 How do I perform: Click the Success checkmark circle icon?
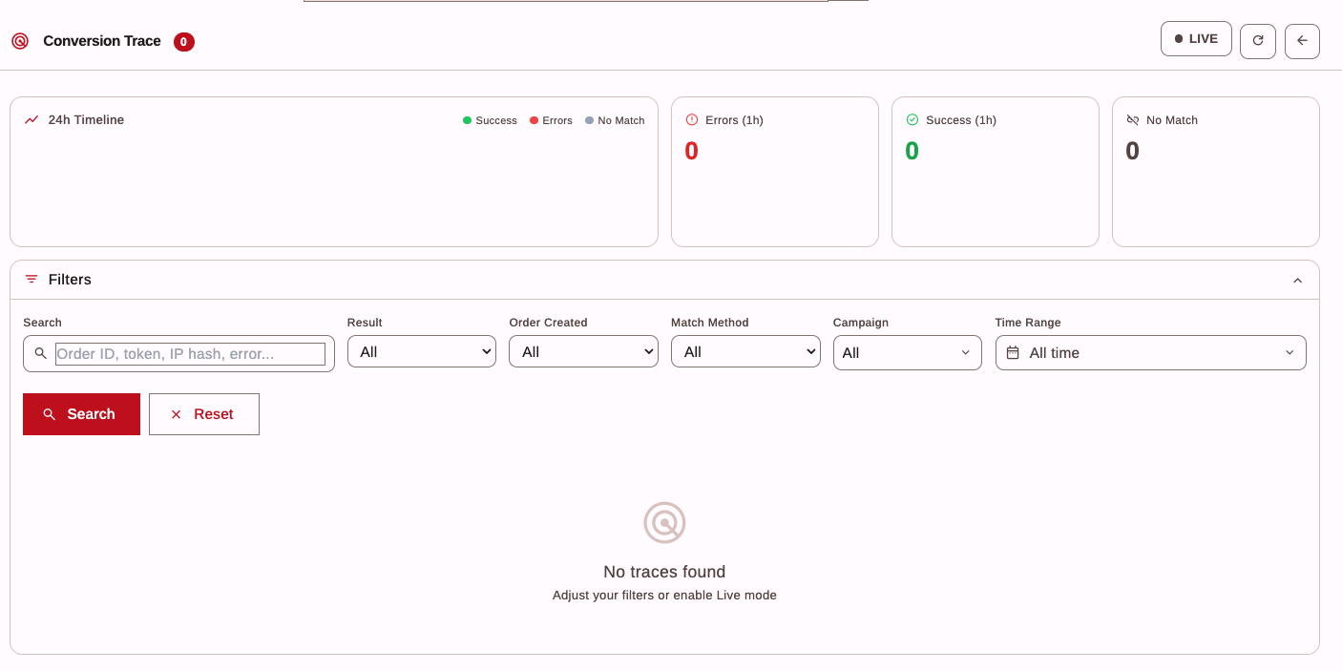click(912, 120)
